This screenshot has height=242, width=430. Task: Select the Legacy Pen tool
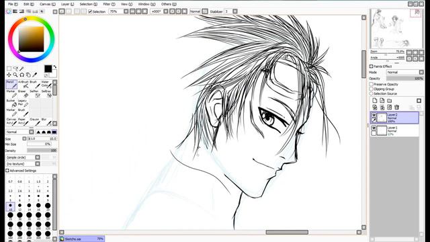pyautogui.click(x=24, y=103)
